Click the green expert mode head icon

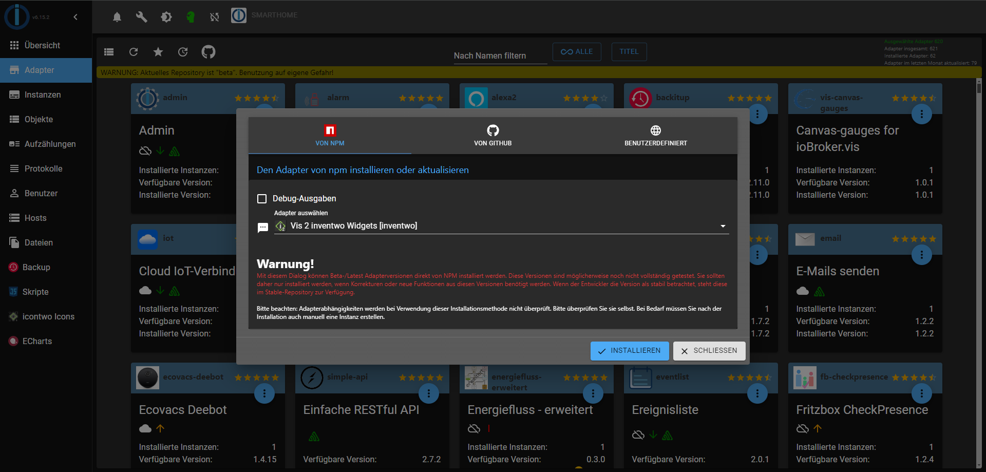pos(191,17)
